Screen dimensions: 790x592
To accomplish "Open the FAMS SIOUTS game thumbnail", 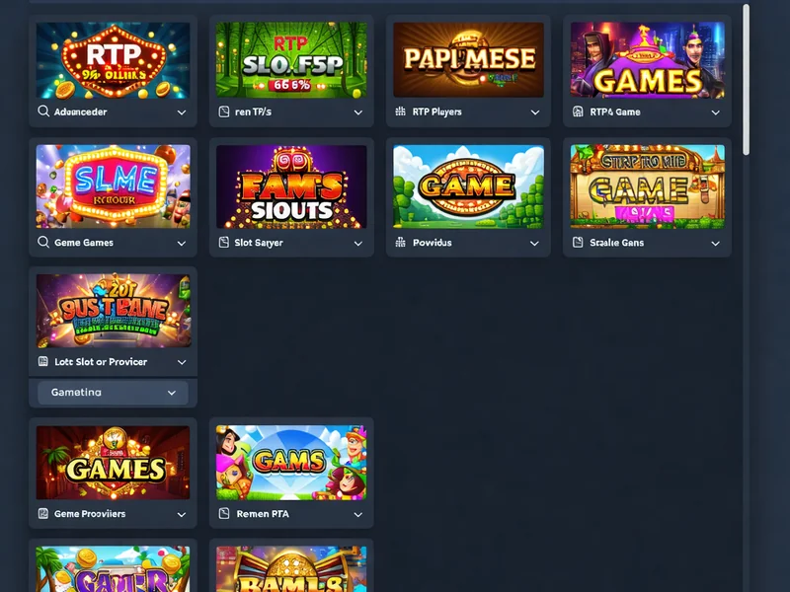I will [291, 186].
